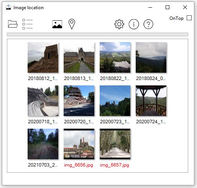
Task: Select the gazebo photo 20200724_1...
Action: (151, 101)
